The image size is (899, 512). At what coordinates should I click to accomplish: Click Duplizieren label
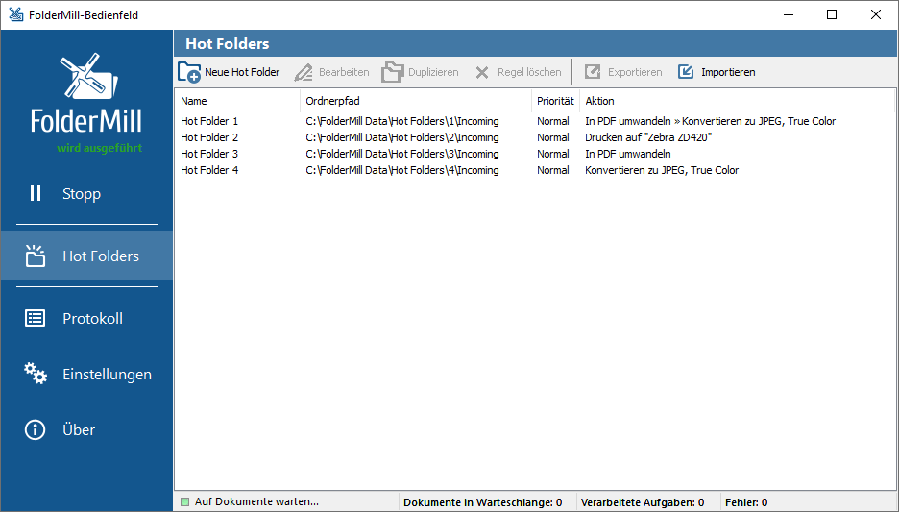coord(433,72)
